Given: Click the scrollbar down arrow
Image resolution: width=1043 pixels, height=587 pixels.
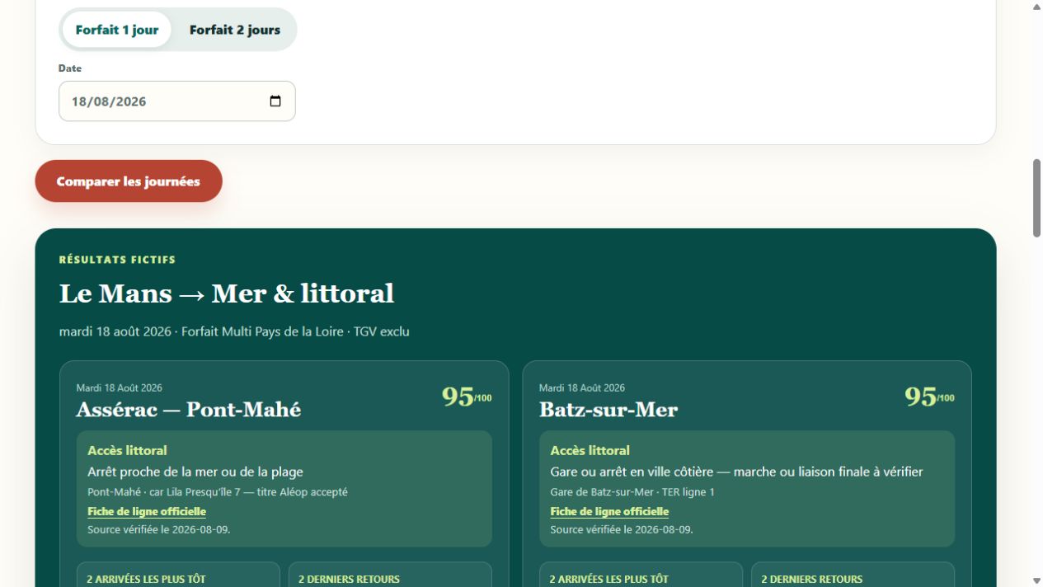Looking at the screenshot, I should (1036, 580).
